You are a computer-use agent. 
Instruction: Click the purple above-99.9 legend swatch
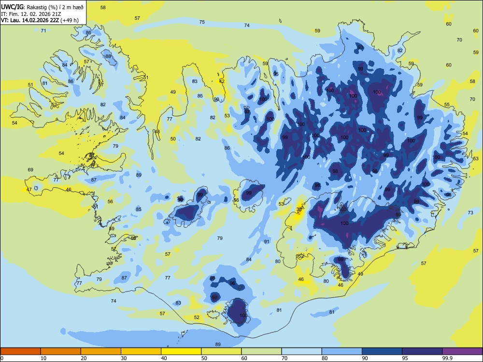[462, 351]
